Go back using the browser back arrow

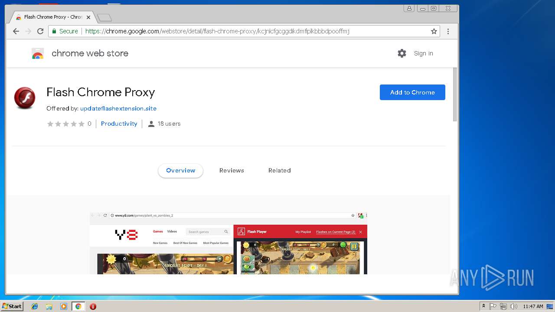[16, 31]
